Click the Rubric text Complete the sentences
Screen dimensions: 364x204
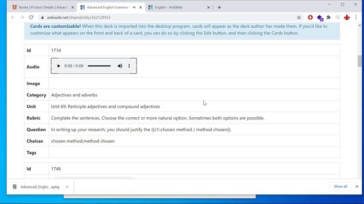point(158,118)
